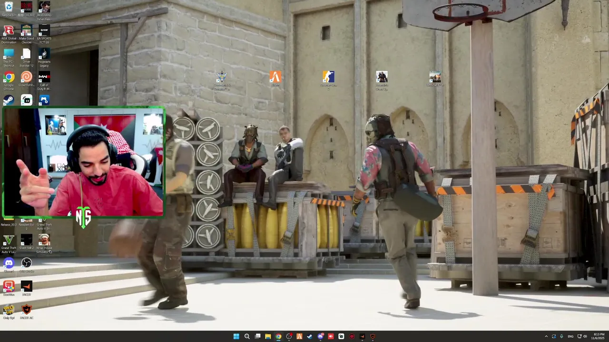Open volume and network quick settings
Viewport: 609px width, 342px height.
coord(582,336)
